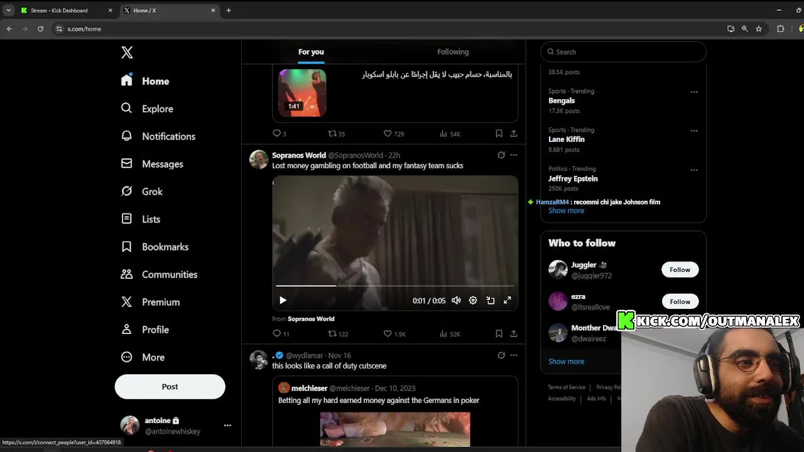Open Sopranos World profile avatar
Screen dimensions: 804x452
(x=259, y=159)
